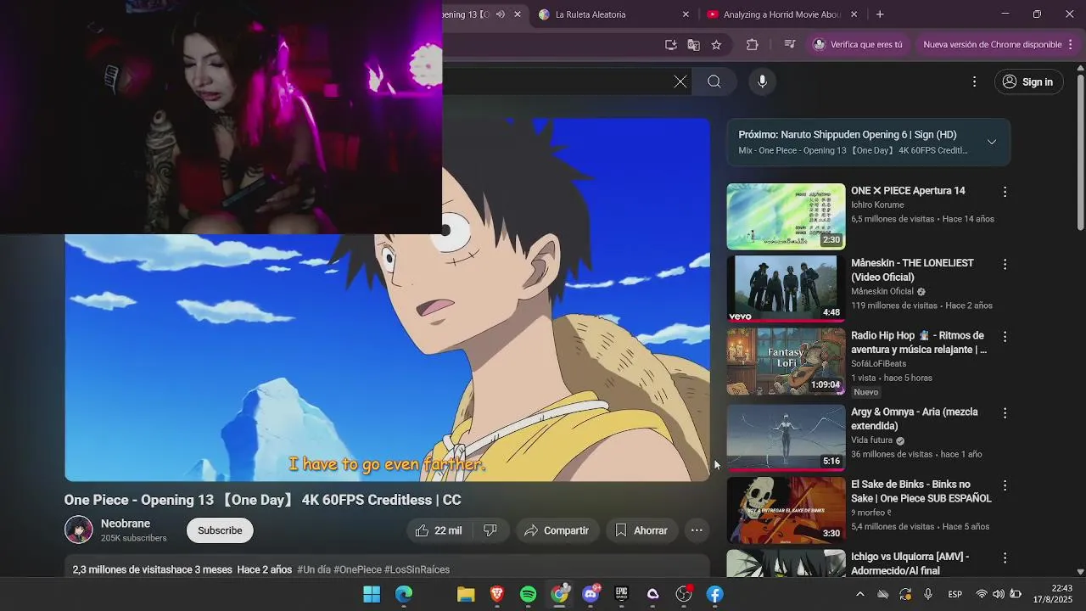Open Neobrane channel avatar
The image size is (1086, 611).
click(x=79, y=530)
